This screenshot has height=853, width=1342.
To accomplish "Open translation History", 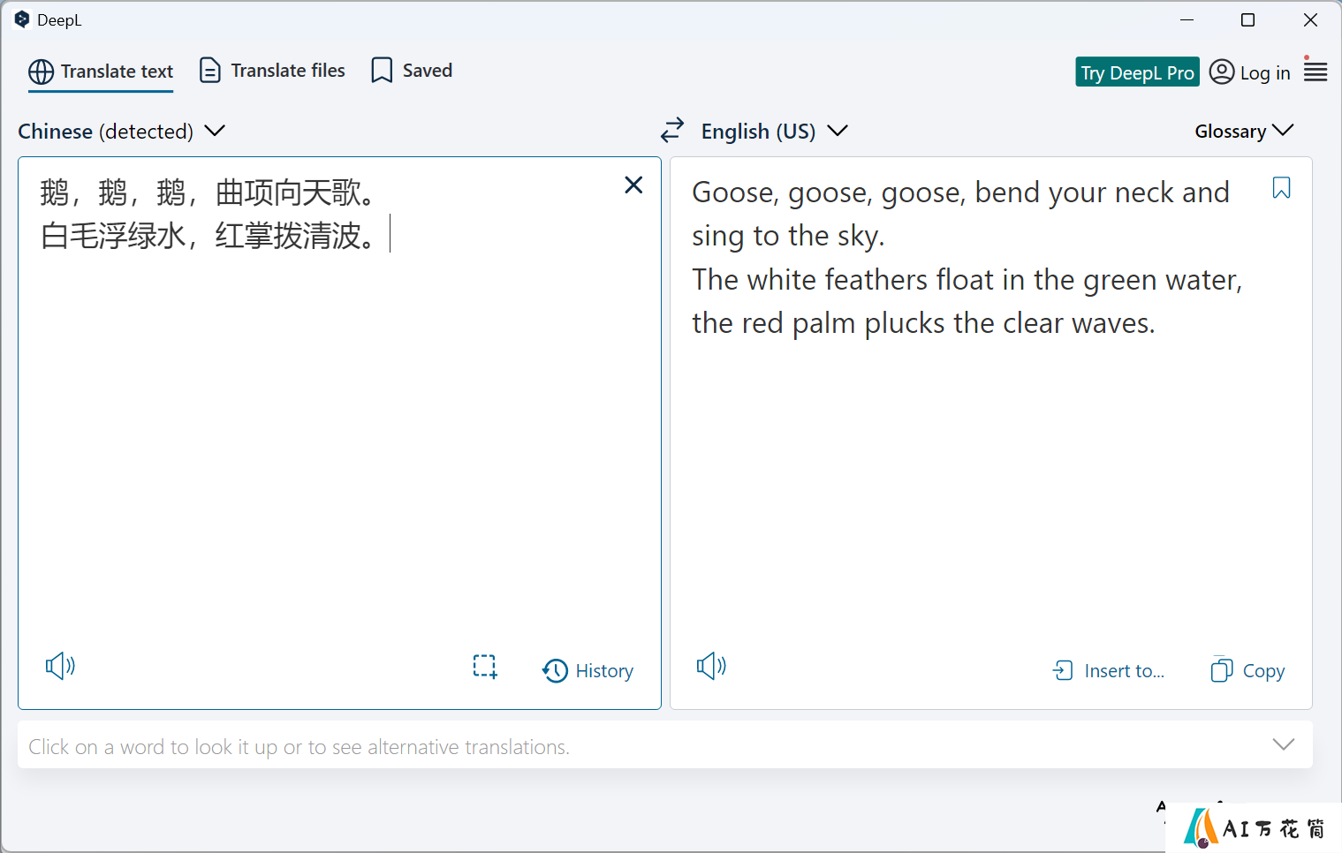I will tap(588, 671).
